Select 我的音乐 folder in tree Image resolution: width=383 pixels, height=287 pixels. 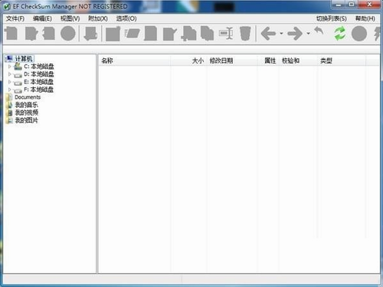[27, 105]
